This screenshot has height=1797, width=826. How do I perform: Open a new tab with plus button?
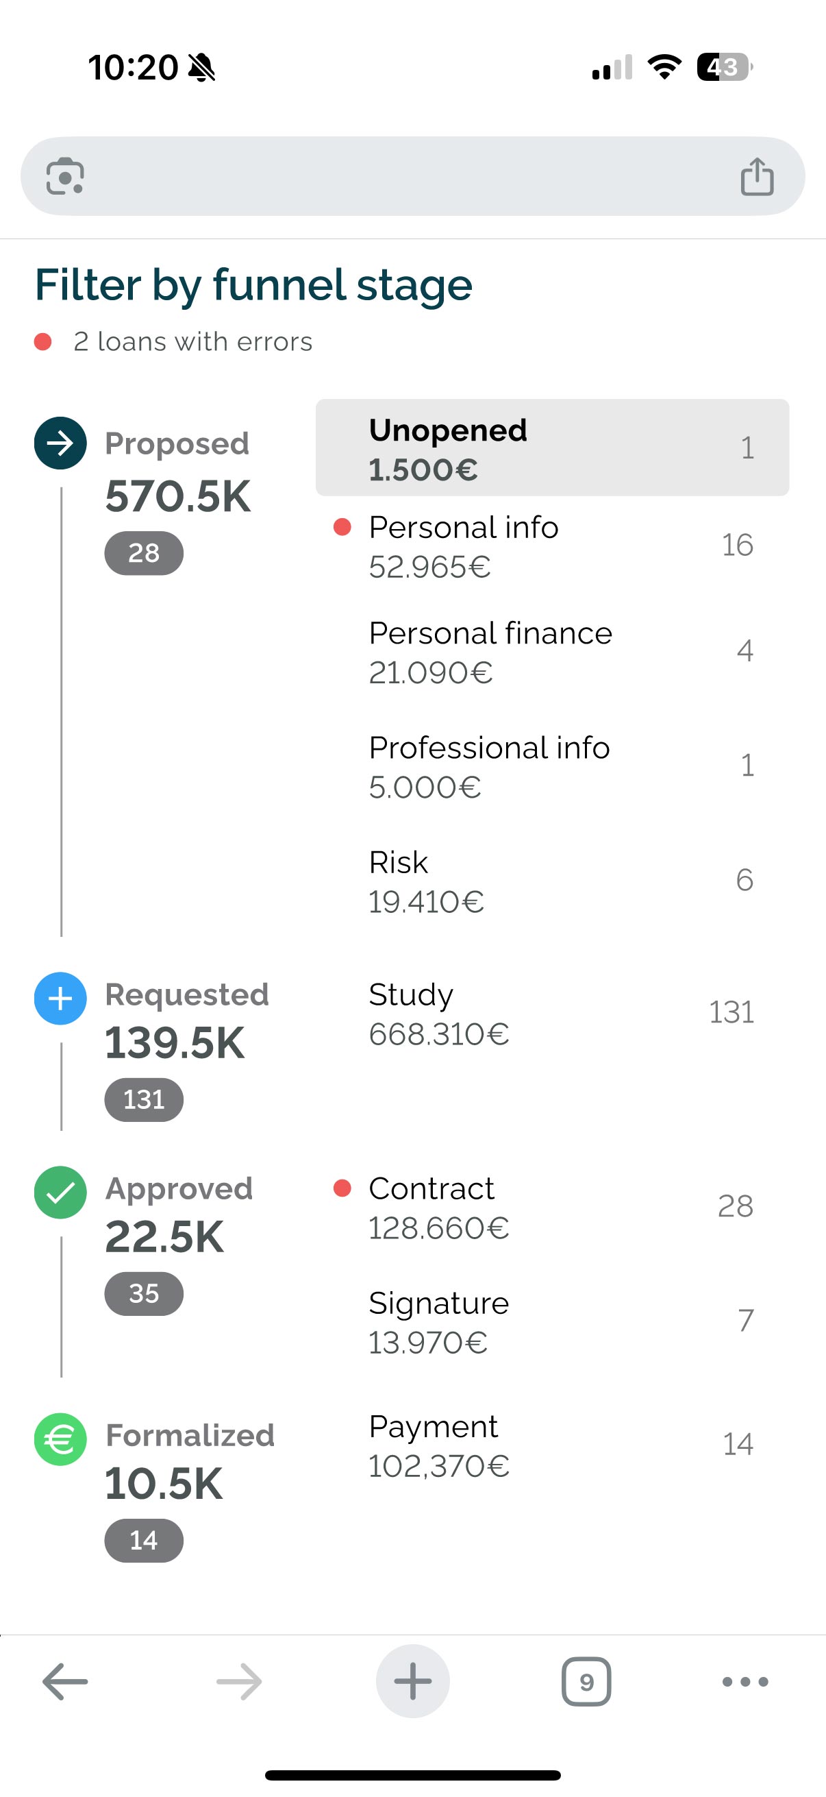pos(412,1681)
